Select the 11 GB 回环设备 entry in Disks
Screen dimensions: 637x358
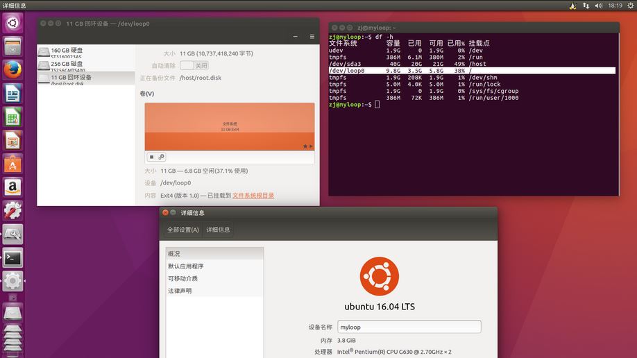pyautogui.click(x=86, y=78)
